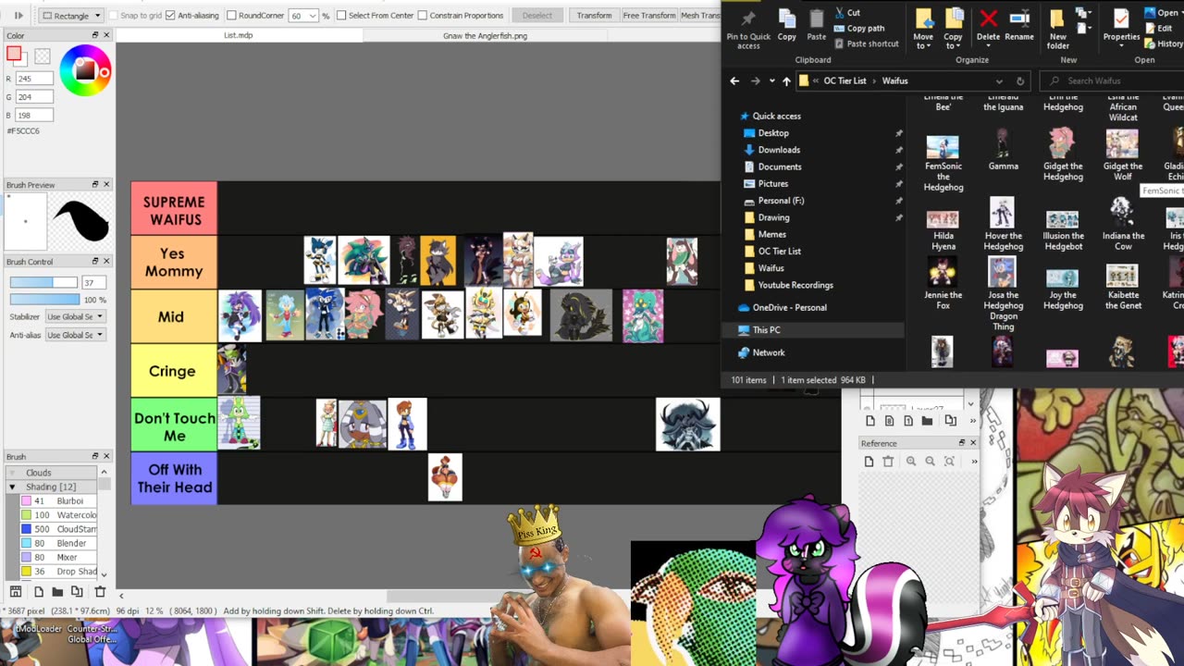
Task: Click the Deselect button
Action: (537, 16)
